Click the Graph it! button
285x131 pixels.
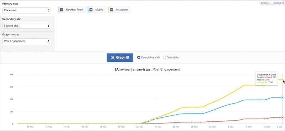120,57
